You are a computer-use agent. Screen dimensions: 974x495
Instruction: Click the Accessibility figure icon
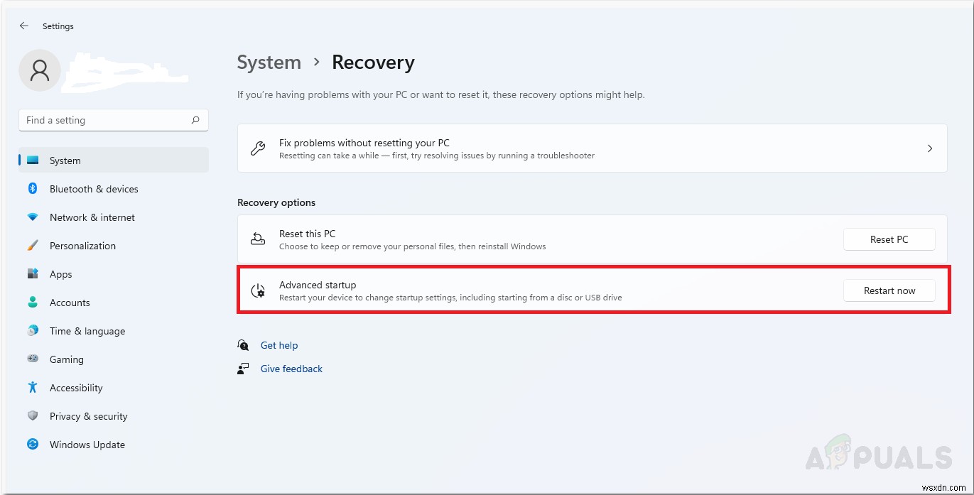pos(33,388)
